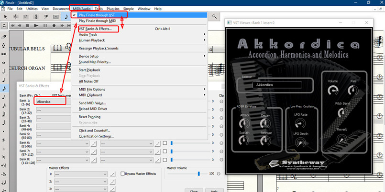Open Master Effects slot 1 dropdown
385x192 pixels.
coord(80,174)
